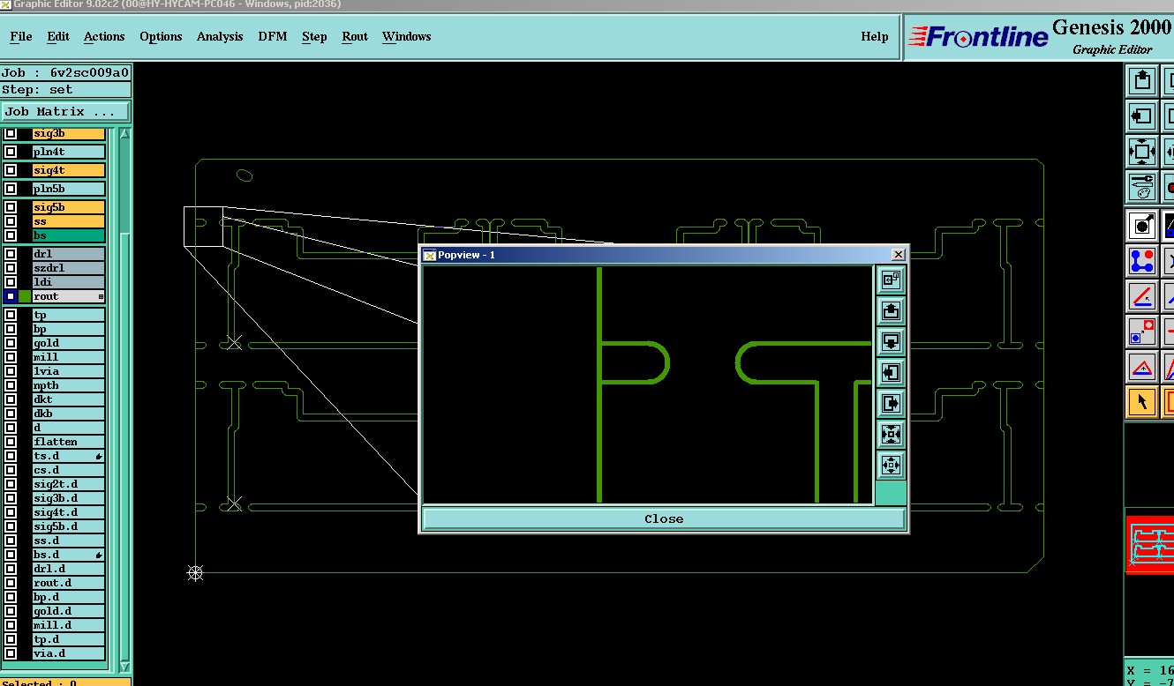Click layer list scroll up arrow
The image size is (1174, 686).
point(124,134)
